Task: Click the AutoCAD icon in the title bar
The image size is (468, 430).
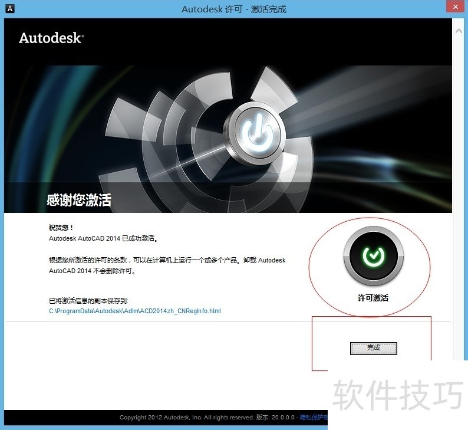Action: pos(10,9)
